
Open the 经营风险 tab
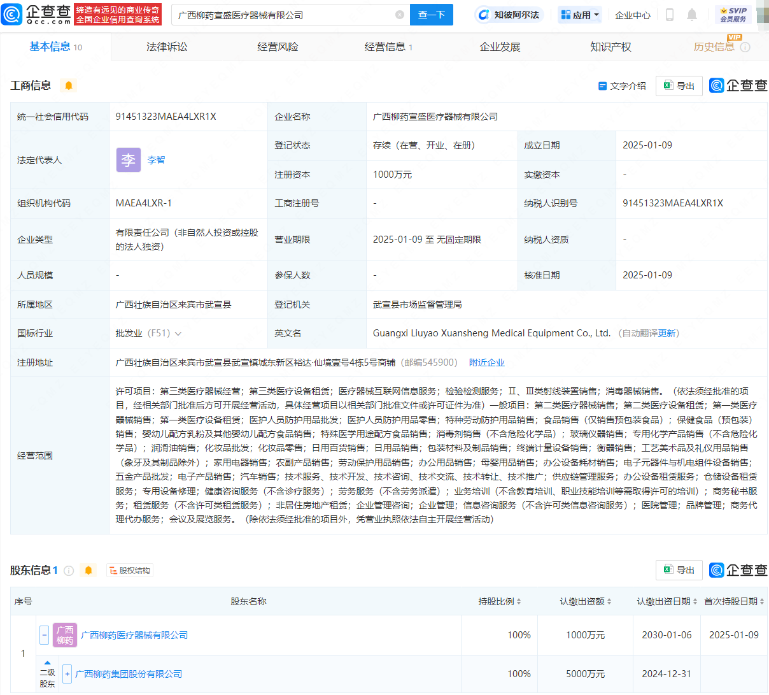tap(278, 47)
